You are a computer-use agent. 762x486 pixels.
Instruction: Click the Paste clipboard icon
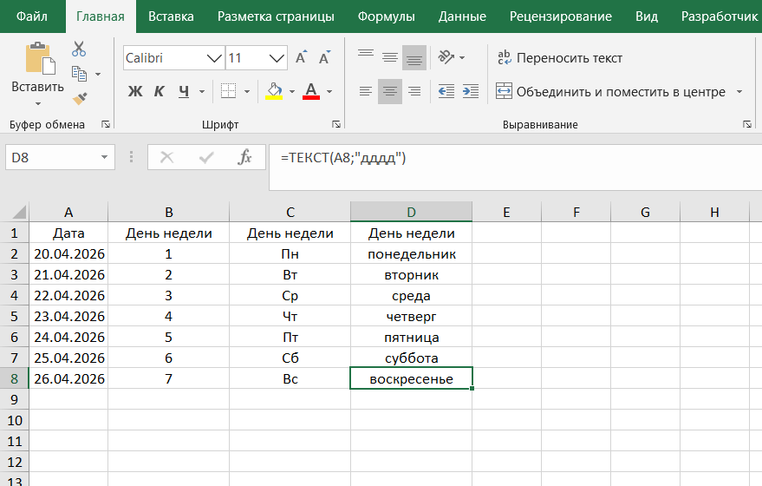click(40, 58)
